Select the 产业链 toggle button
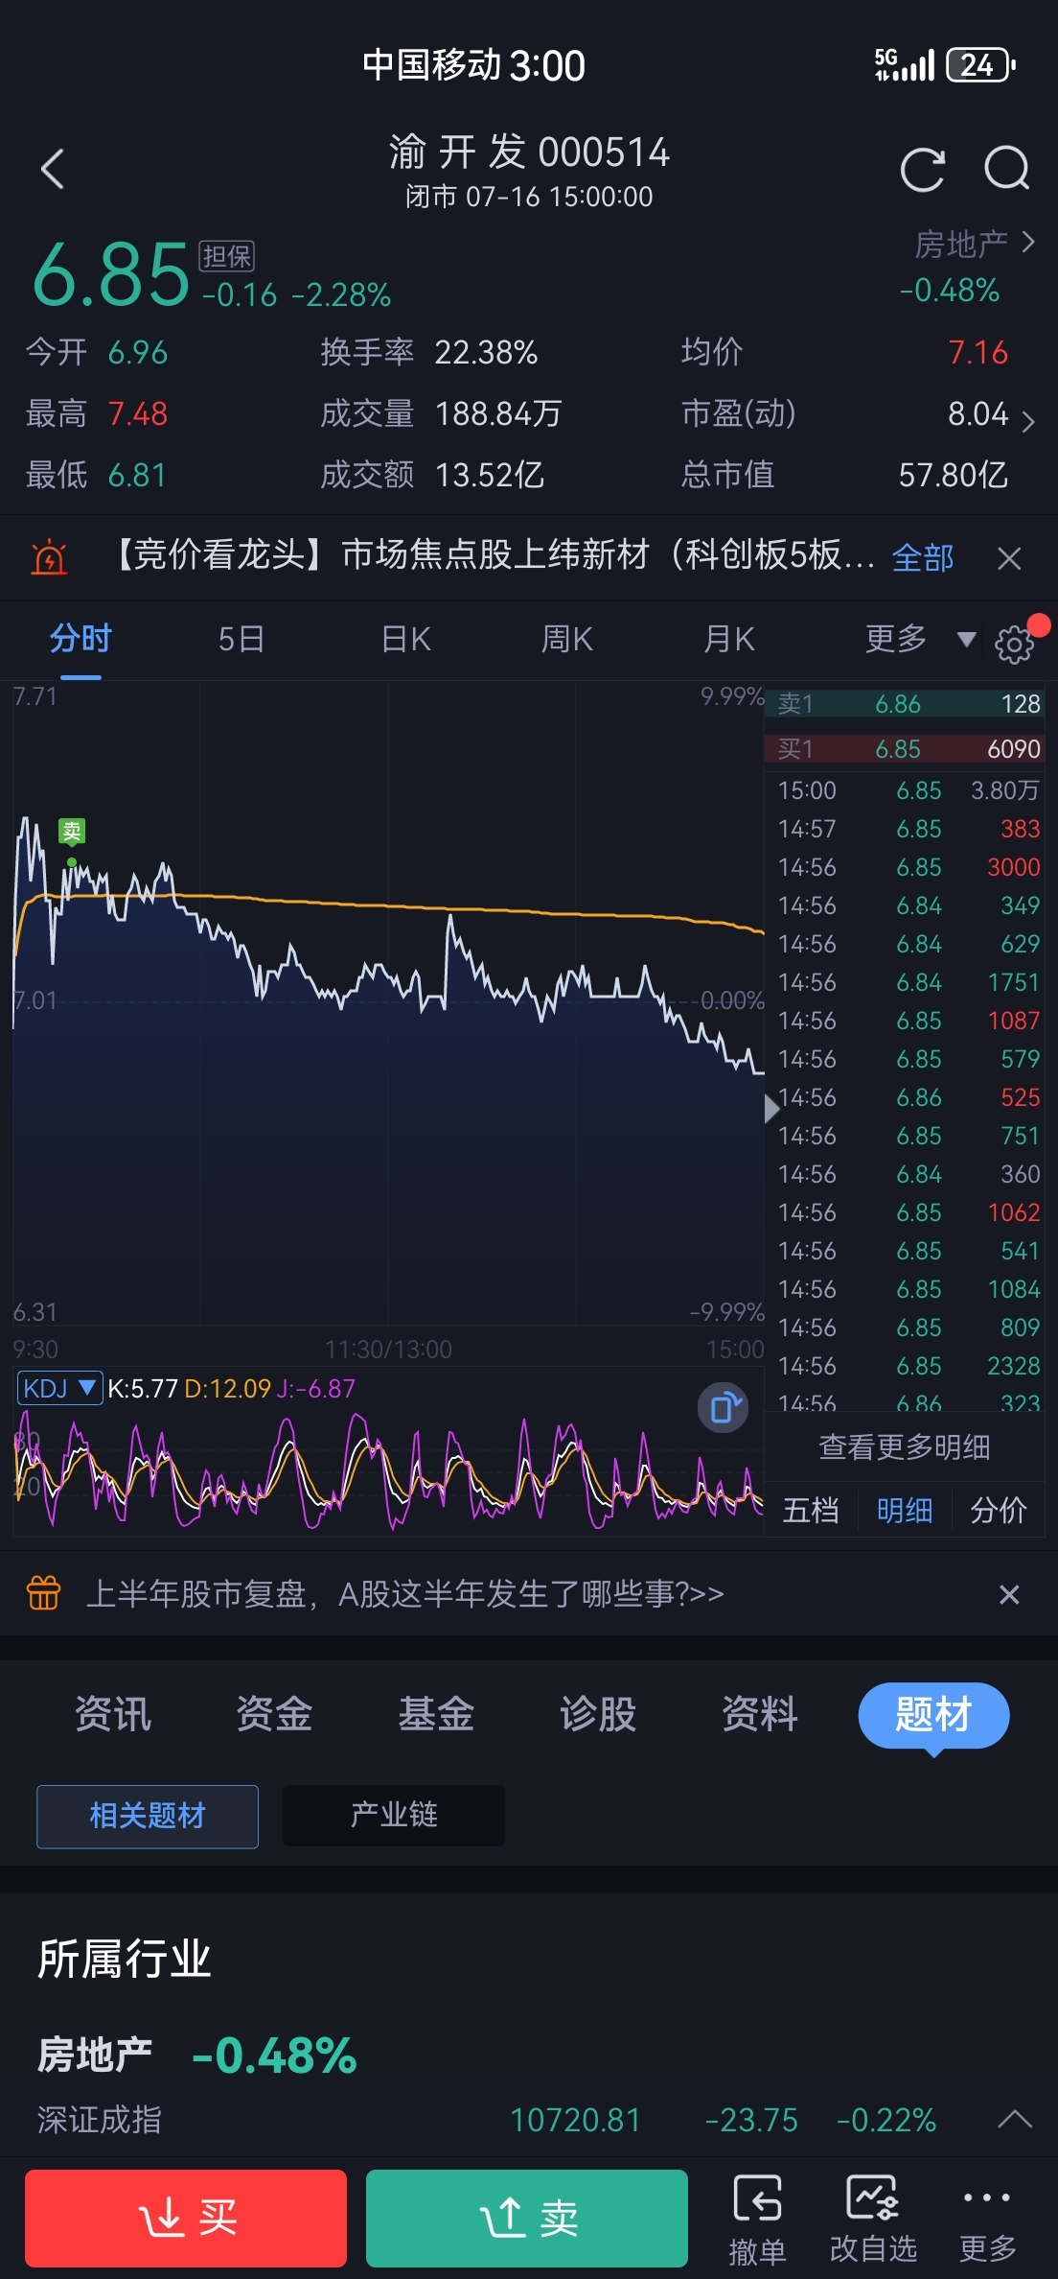 394,1815
